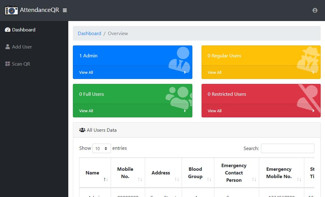Open Add User from the sidebar
The height and width of the screenshot is (197, 325).
pyautogui.click(x=22, y=47)
